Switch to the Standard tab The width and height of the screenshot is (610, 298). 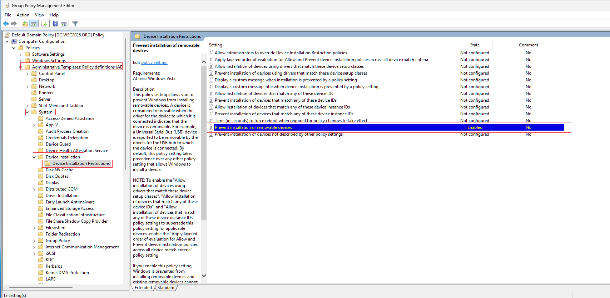[166, 288]
